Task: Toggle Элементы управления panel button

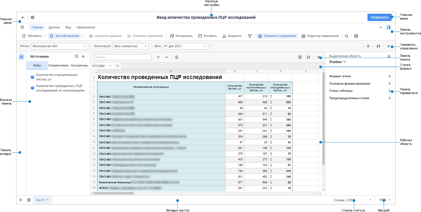Action: pos(277,36)
